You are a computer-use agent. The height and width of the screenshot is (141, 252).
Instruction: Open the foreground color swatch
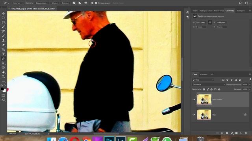(x=2, y=89)
